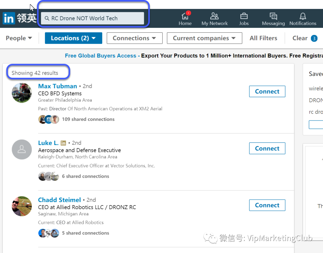Connect with Max Tubman
323x253 pixels.
pos(267,92)
